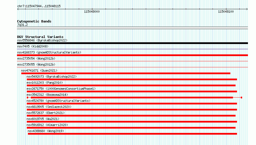256x145 pixels.
Task: Click the right arrow of the ruler
Action: point(247,9)
